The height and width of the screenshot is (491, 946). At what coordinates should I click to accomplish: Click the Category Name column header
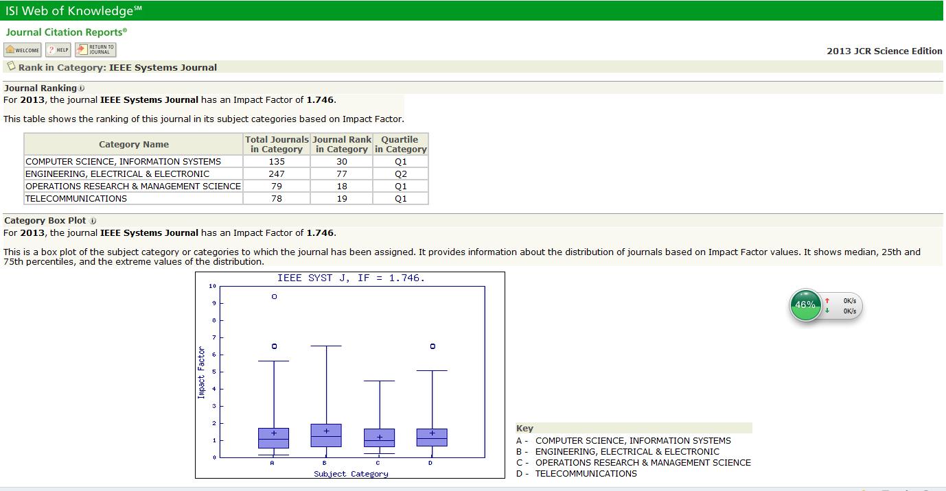(134, 145)
